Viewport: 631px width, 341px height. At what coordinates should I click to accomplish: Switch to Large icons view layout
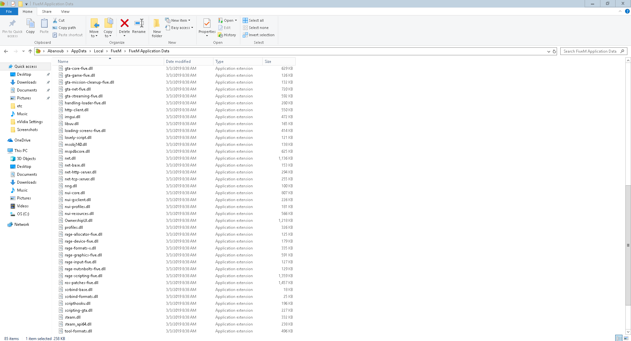tap(626, 338)
